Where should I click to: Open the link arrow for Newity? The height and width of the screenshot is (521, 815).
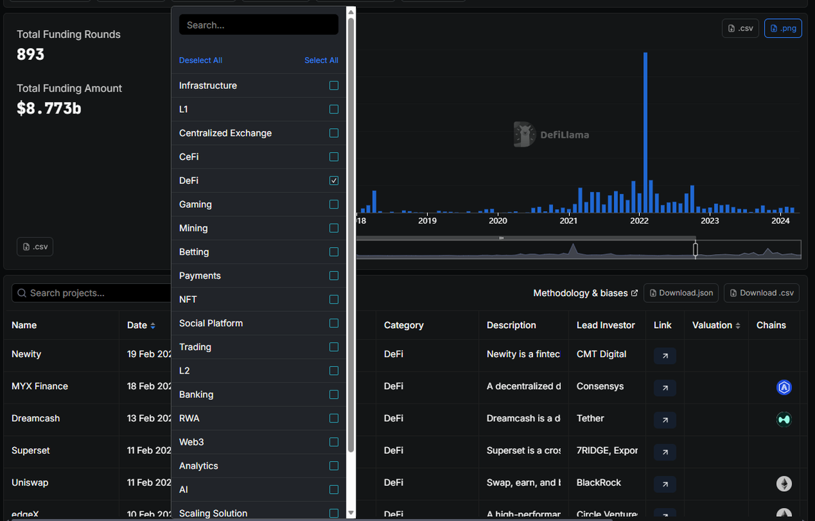tap(665, 355)
